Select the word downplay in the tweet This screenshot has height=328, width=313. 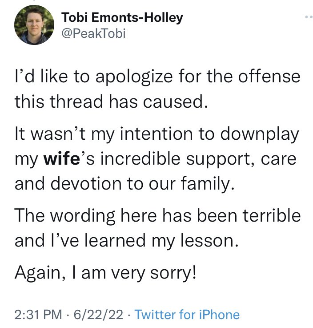coord(260,135)
